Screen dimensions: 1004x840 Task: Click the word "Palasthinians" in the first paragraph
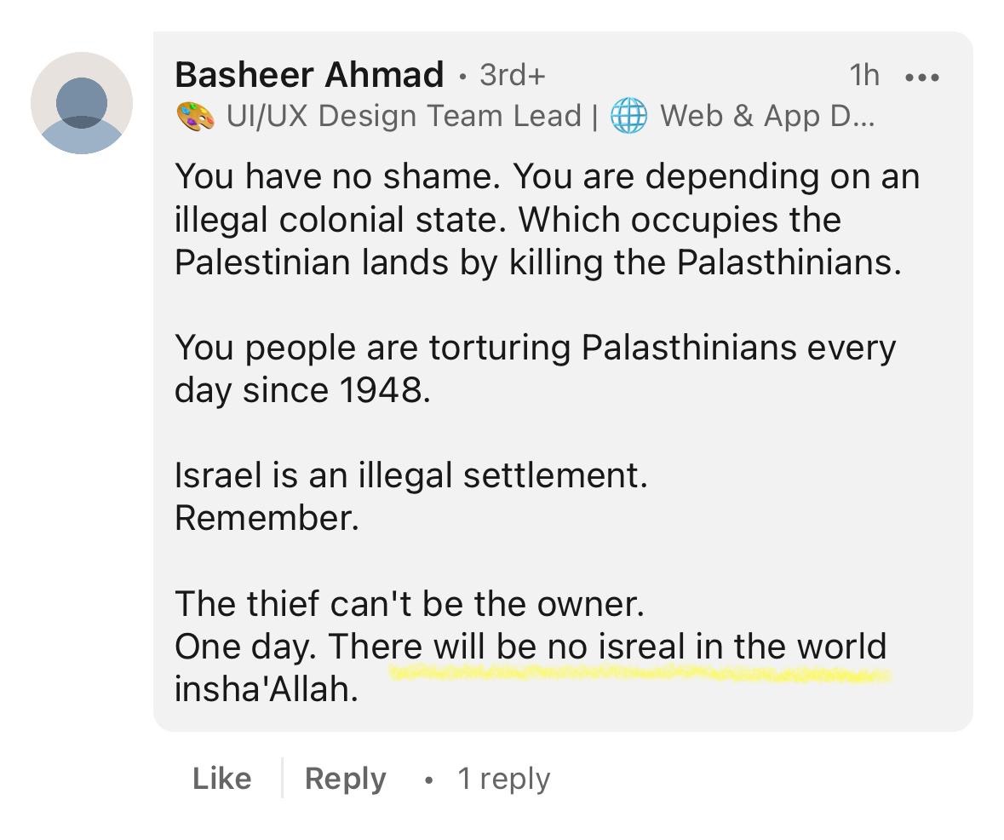pos(788,262)
